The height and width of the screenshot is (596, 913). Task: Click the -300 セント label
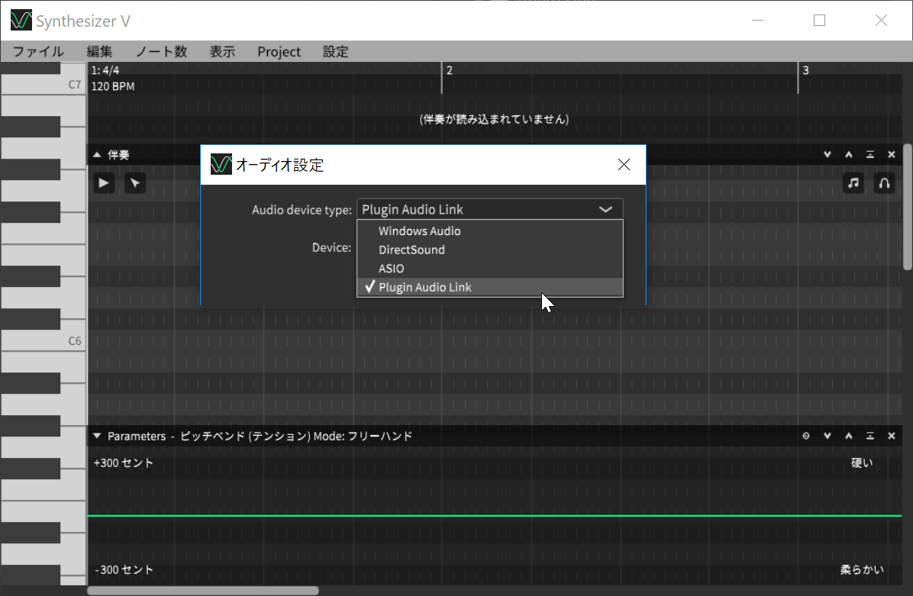[x=124, y=570]
